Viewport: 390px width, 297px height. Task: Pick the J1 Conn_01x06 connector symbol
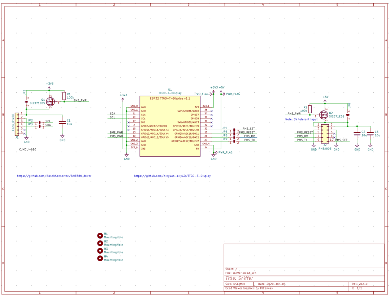[17, 124]
